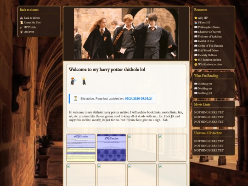Image resolution: width=248 pixels, height=186 pixels.
Task: Click the last updated timestamp 05/21/2026 05:35:21
Action: tap(139, 99)
